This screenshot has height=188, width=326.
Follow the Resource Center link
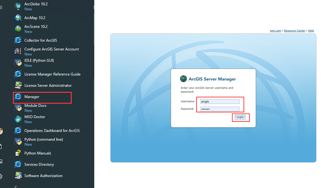pos(294,31)
